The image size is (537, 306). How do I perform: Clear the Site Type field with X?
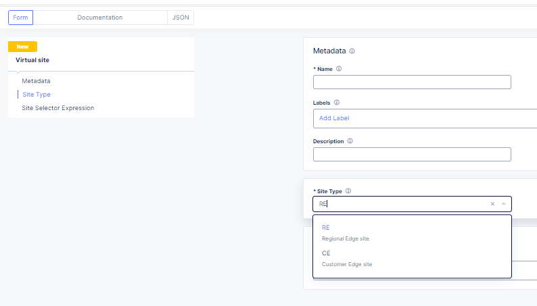click(492, 204)
